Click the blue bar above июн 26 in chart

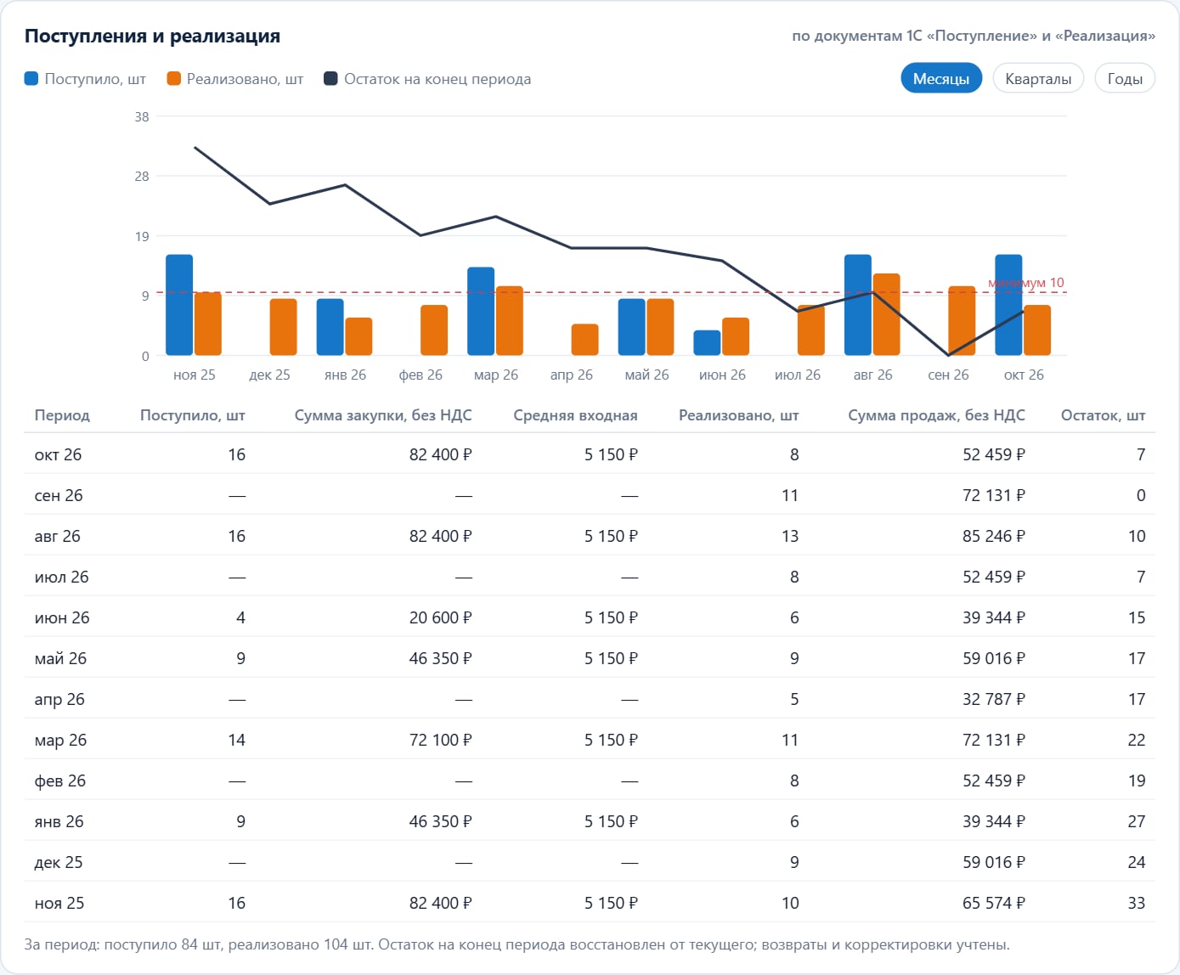707,342
